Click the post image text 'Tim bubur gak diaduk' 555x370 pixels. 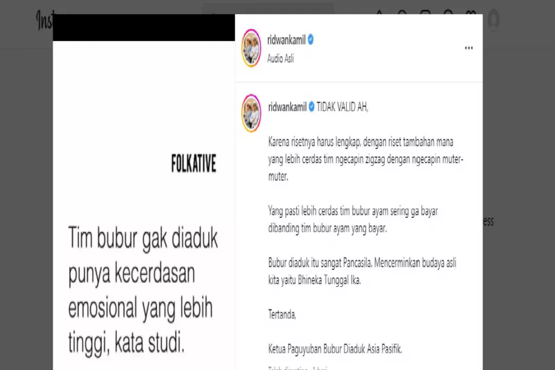click(143, 238)
